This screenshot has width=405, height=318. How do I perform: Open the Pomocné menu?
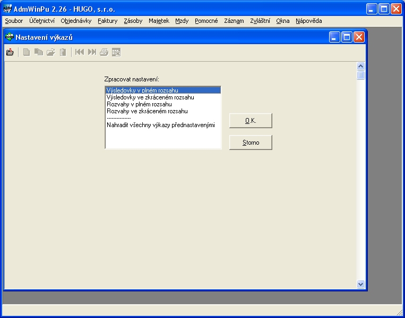tap(206, 21)
